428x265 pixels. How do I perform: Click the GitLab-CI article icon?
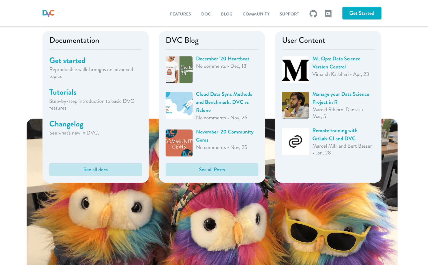[295, 141]
